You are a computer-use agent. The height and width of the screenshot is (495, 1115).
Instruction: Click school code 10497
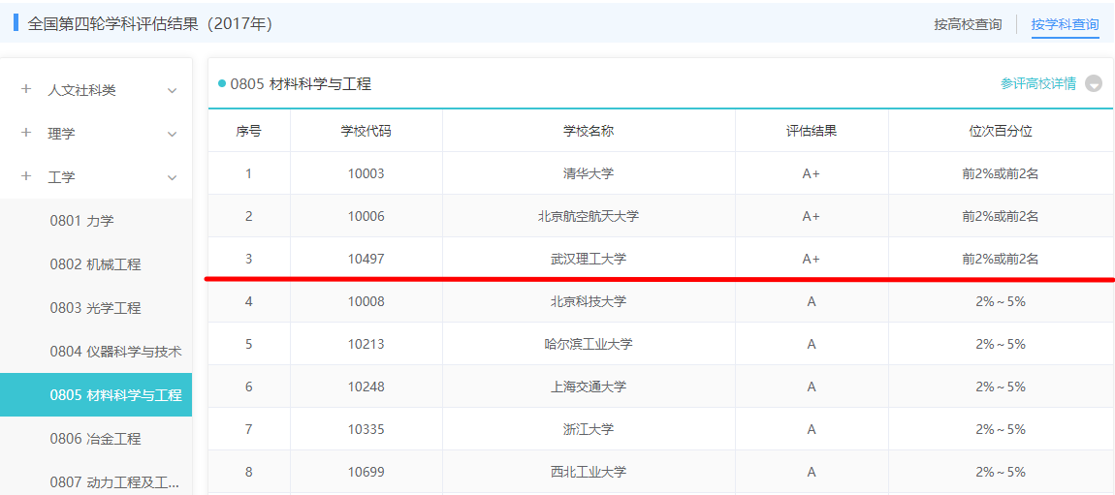pyautogui.click(x=366, y=259)
